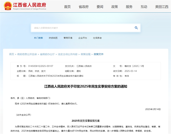Click the magnifier search icon
This screenshot has width=171, height=134.
tap(136, 28)
